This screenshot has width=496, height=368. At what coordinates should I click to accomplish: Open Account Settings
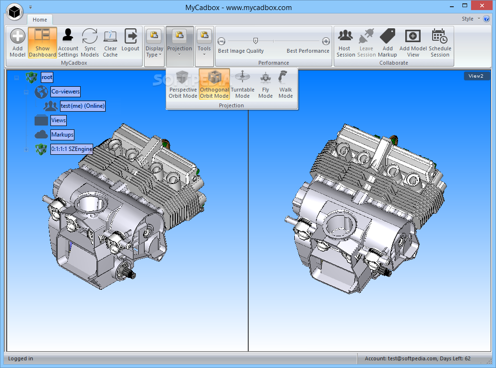point(68,43)
